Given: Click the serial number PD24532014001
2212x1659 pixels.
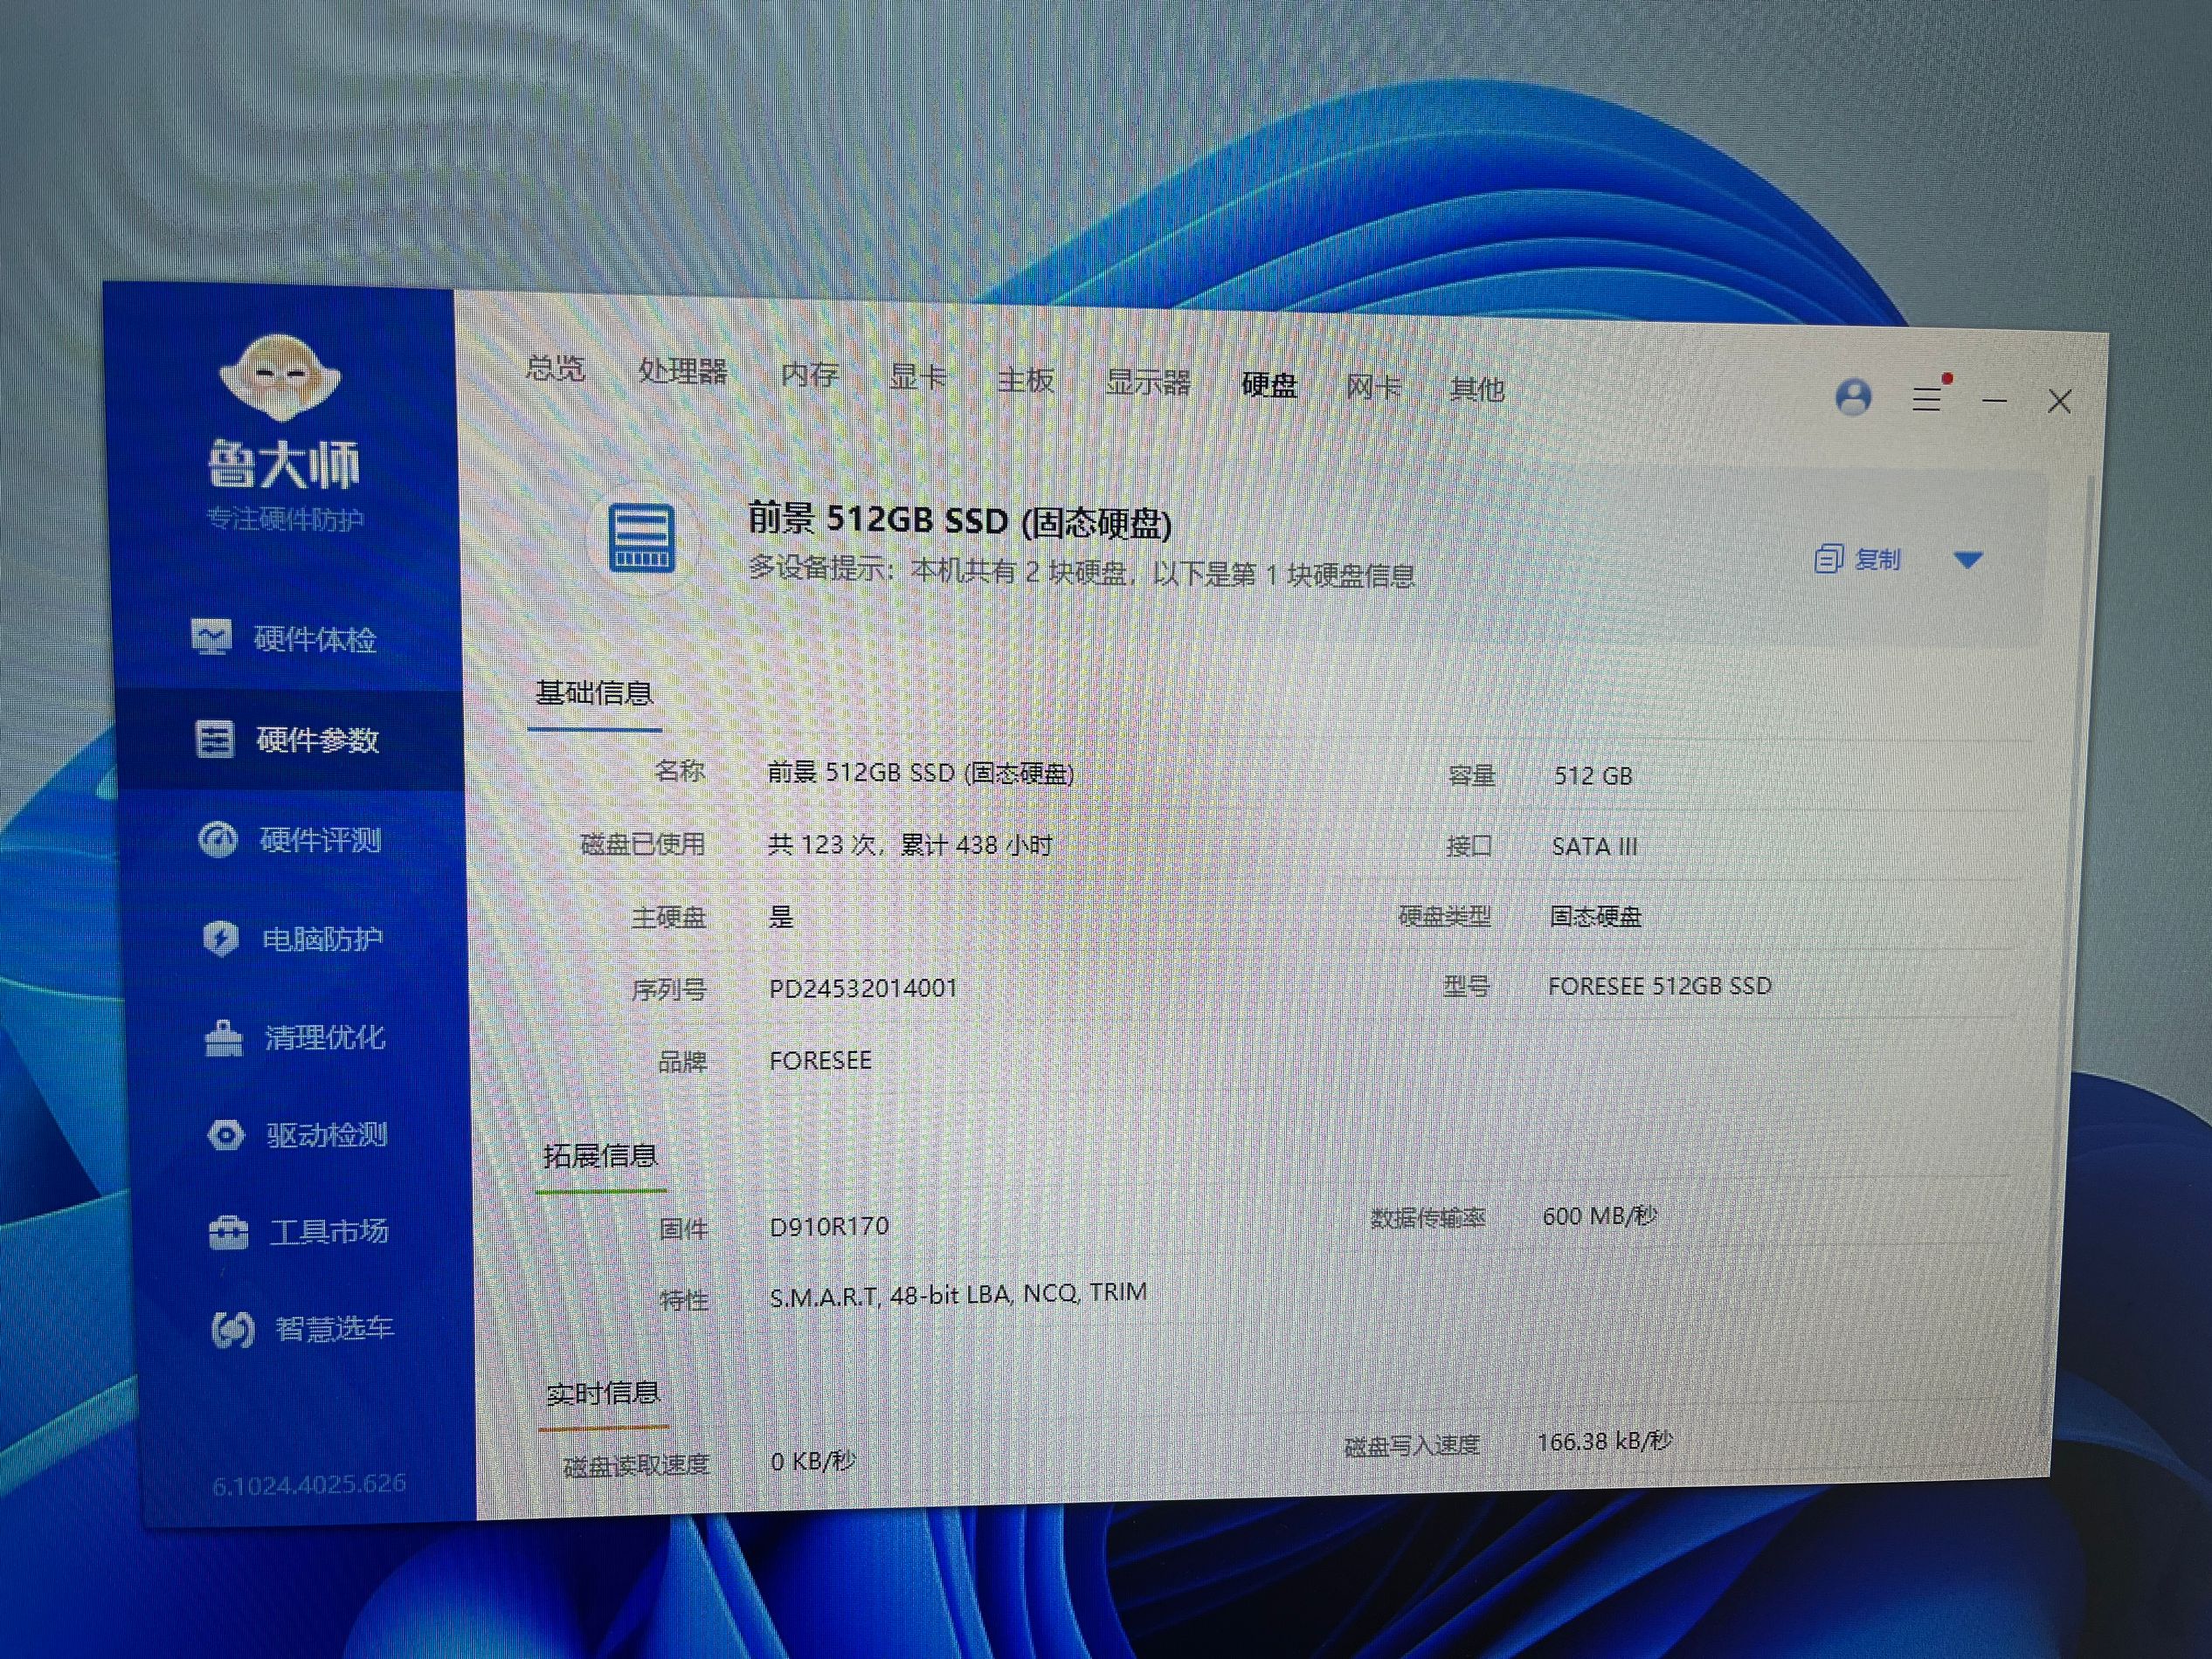Looking at the screenshot, I should [x=863, y=988].
